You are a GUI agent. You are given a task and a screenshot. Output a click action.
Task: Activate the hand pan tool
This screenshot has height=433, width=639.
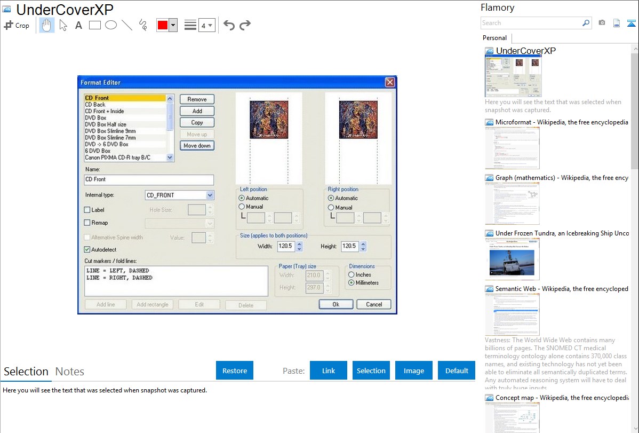click(47, 25)
